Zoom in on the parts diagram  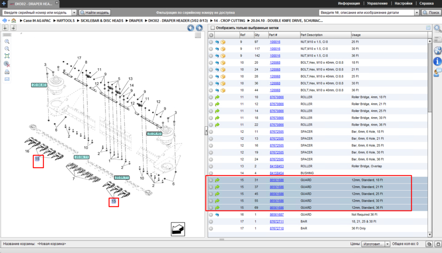click(7, 42)
